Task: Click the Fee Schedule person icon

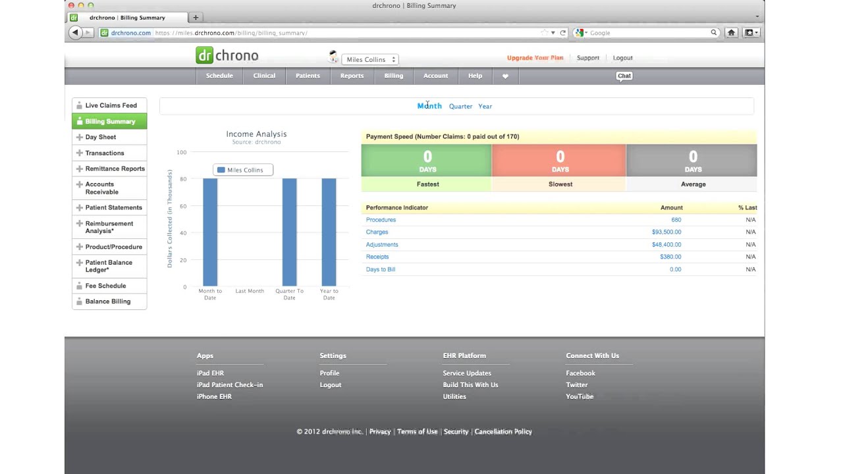Action: click(79, 286)
